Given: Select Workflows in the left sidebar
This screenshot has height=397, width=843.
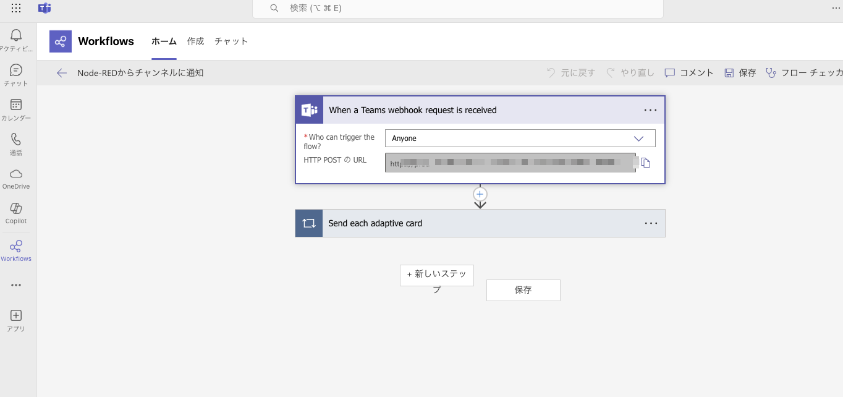Looking at the screenshot, I should (16, 250).
